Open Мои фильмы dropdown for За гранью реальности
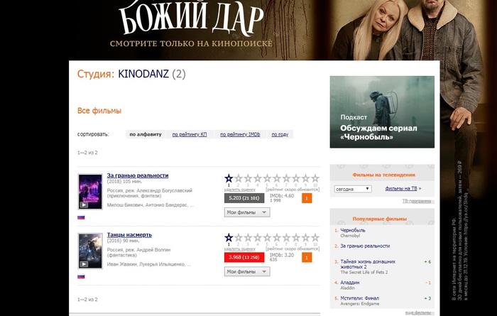This screenshot has width=497, height=316. [x=247, y=212]
